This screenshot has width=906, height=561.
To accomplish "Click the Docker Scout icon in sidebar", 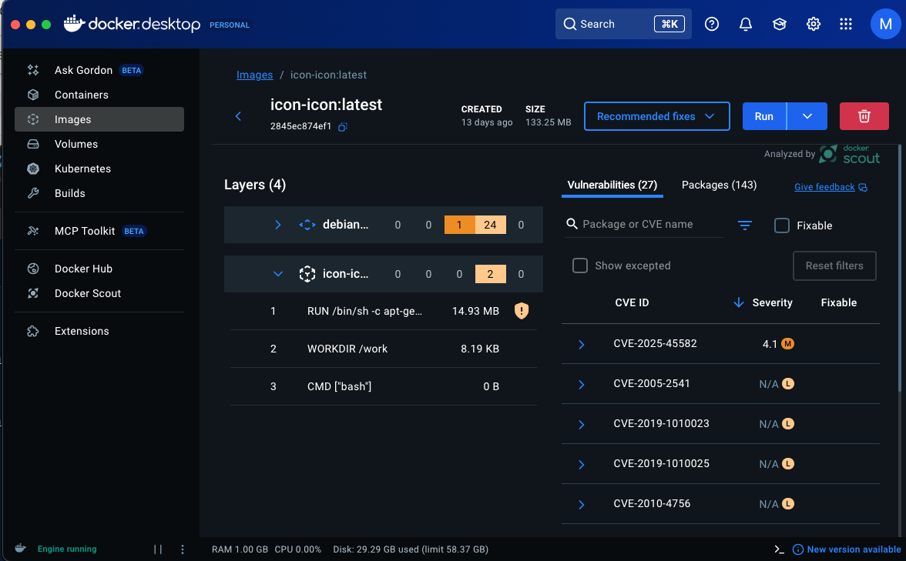I will [33, 293].
